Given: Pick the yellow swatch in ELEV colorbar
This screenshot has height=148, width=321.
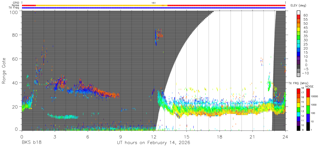Looking at the screenshot, I should (299, 29).
